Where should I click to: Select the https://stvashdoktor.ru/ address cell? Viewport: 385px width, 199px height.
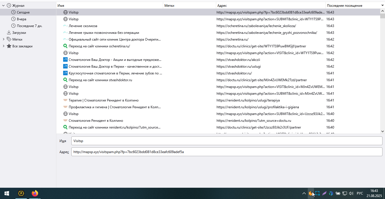(x=234, y=73)
